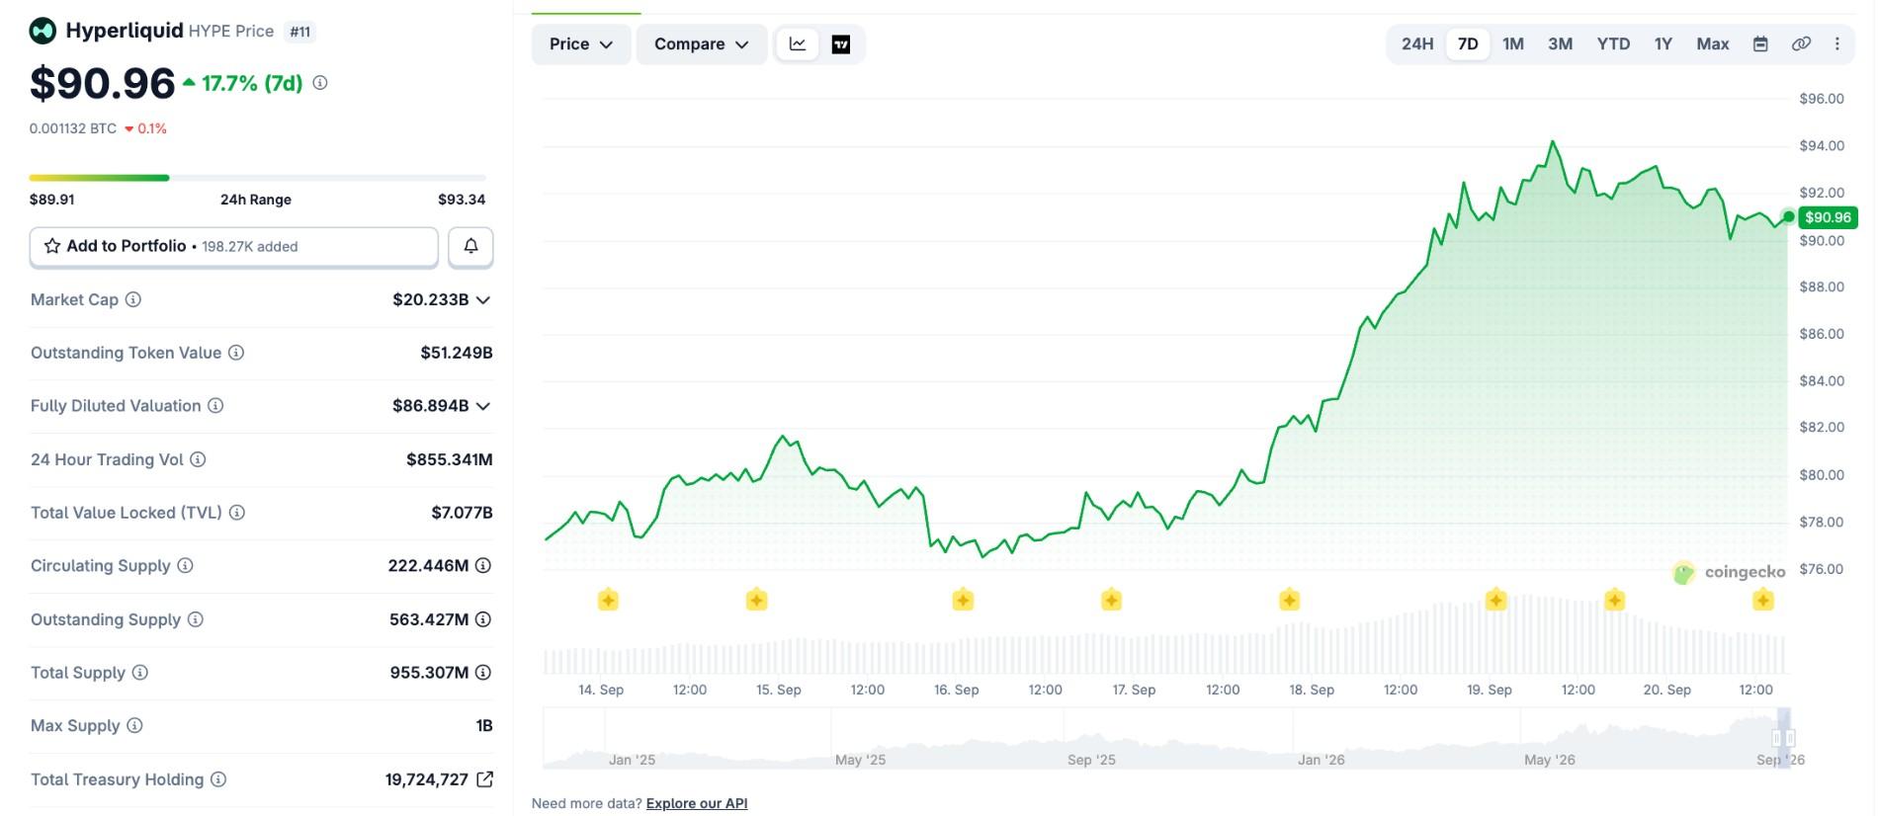Image resolution: width=1878 pixels, height=816 pixels.
Task: Click the Hyperliquid logo icon
Action: point(43,31)
